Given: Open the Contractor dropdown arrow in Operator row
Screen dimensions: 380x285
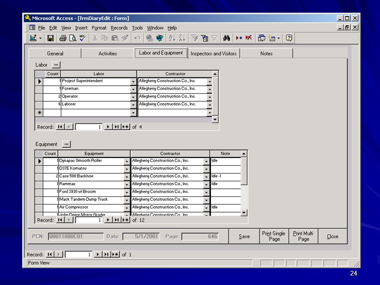Looking at the screenshot, I should point(210,97).
